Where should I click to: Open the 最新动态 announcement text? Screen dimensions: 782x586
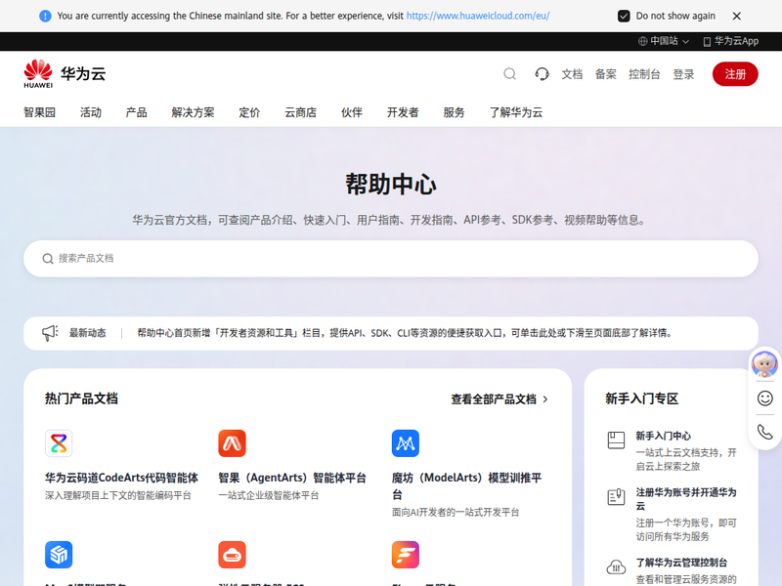405,333
